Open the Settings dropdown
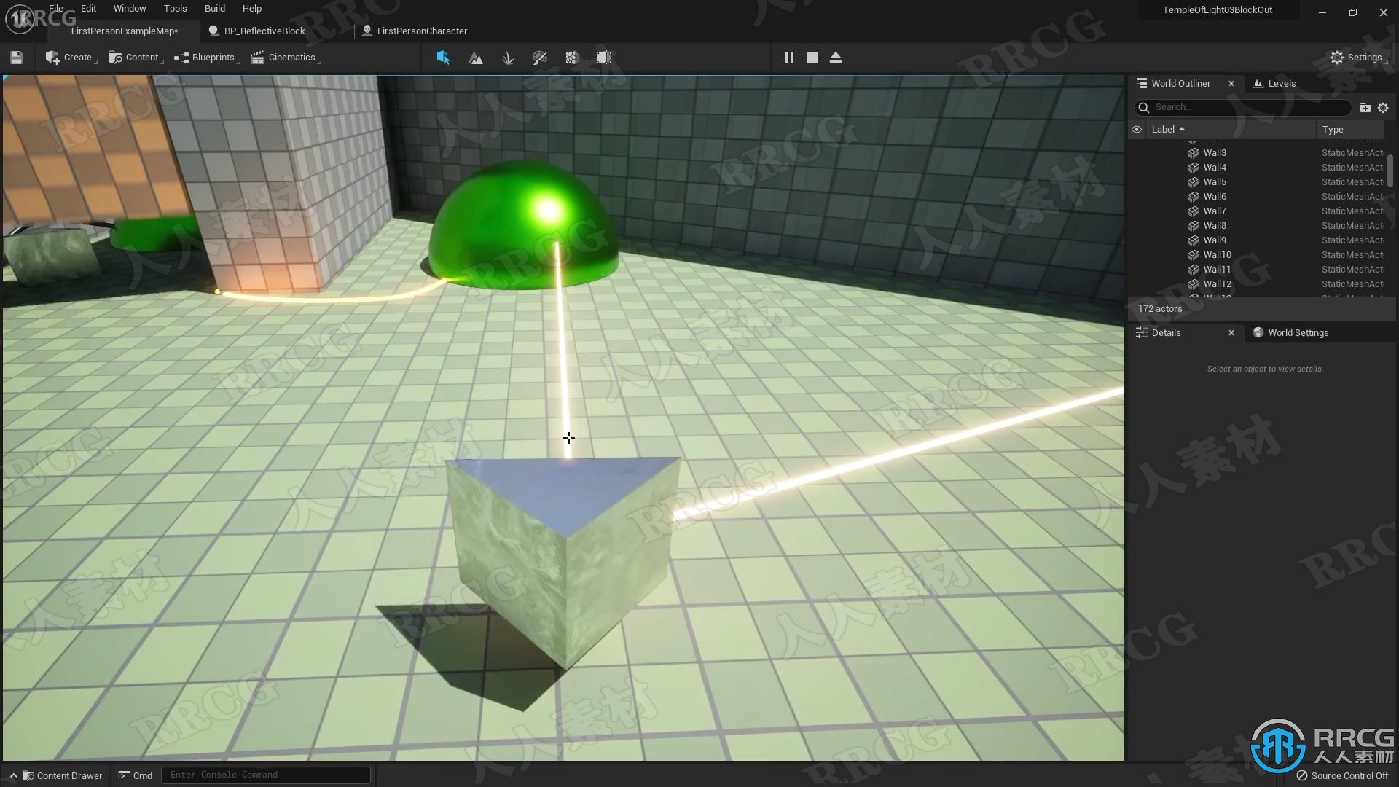The height and width of the screenshot is (787, 1399). click(1357, 58)
